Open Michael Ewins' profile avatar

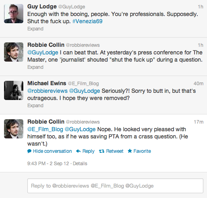click(x=14, y=90)
